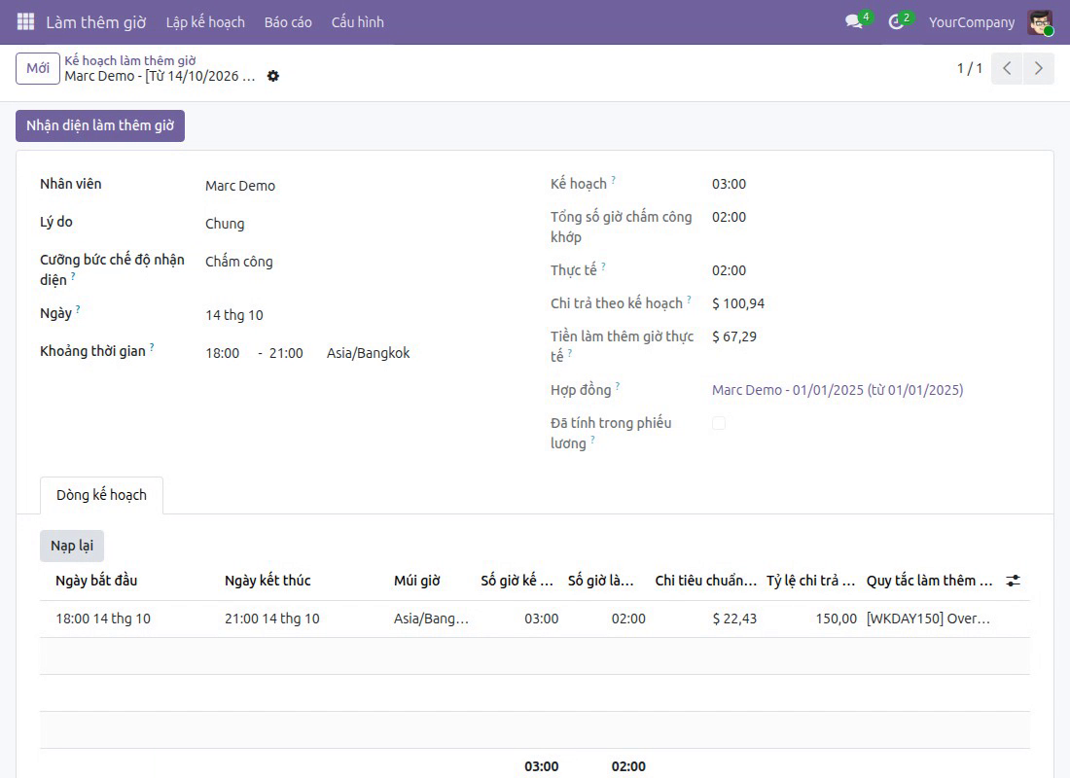The width and height of the screenshot is (1070, 778).
Task: Click the Ngày date field 14 thg 10
Action: pos(234,315)
